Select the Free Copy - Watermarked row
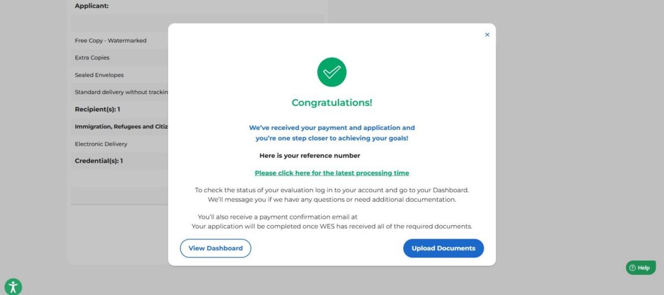This screenshot has width=664, height=295. pyautogui.click(x=111, y=41)
